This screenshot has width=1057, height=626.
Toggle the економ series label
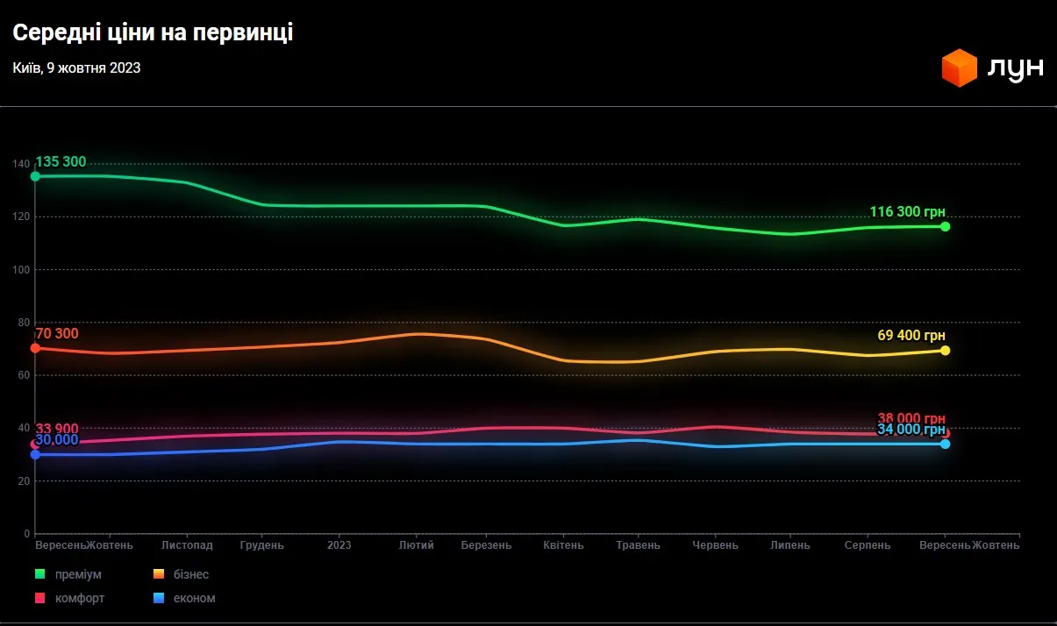click(196, 598)
